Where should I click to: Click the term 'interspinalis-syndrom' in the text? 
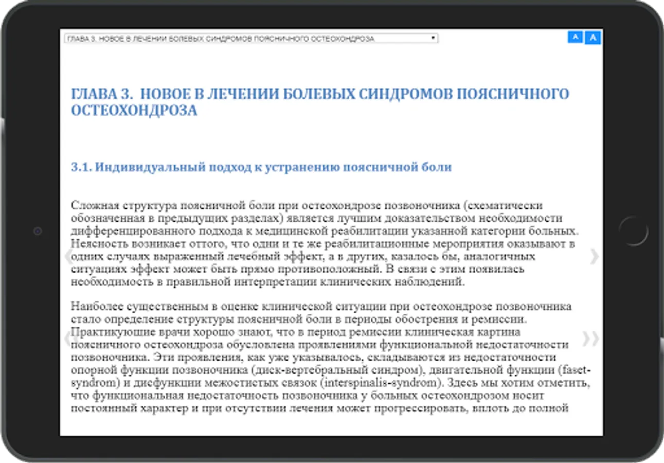pyautogui.click(x=380, y=383)
